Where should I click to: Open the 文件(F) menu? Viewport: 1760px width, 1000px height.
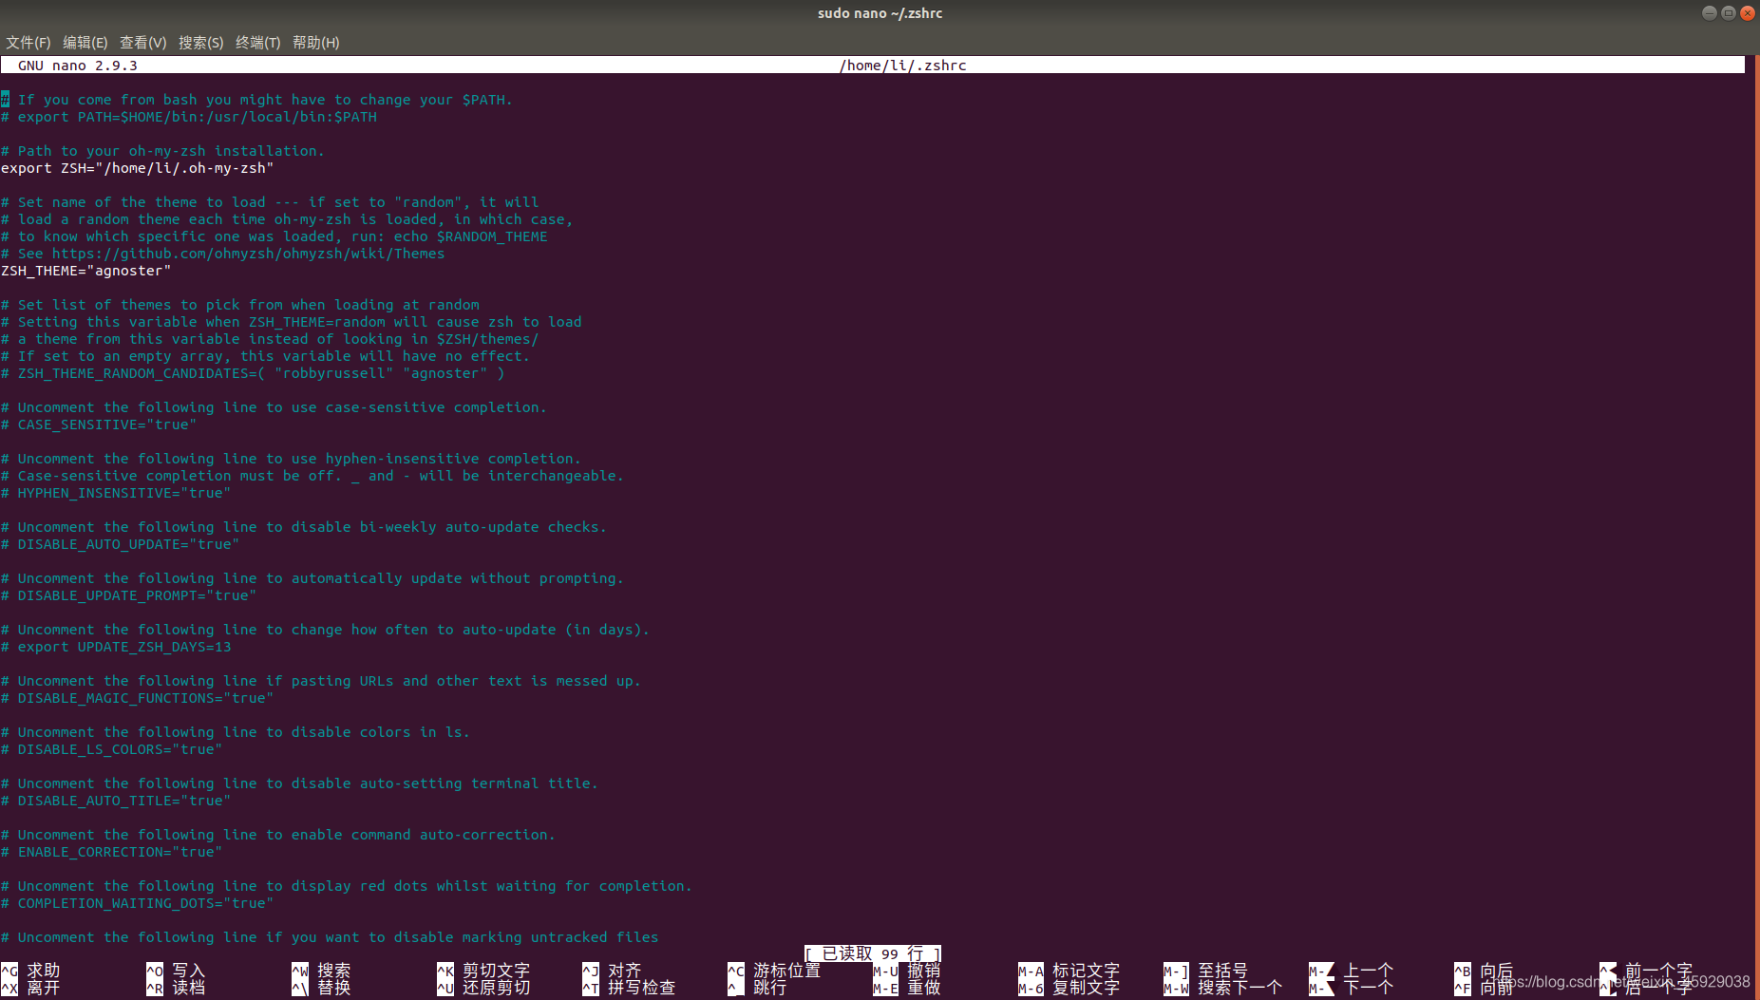pos(28,43)
